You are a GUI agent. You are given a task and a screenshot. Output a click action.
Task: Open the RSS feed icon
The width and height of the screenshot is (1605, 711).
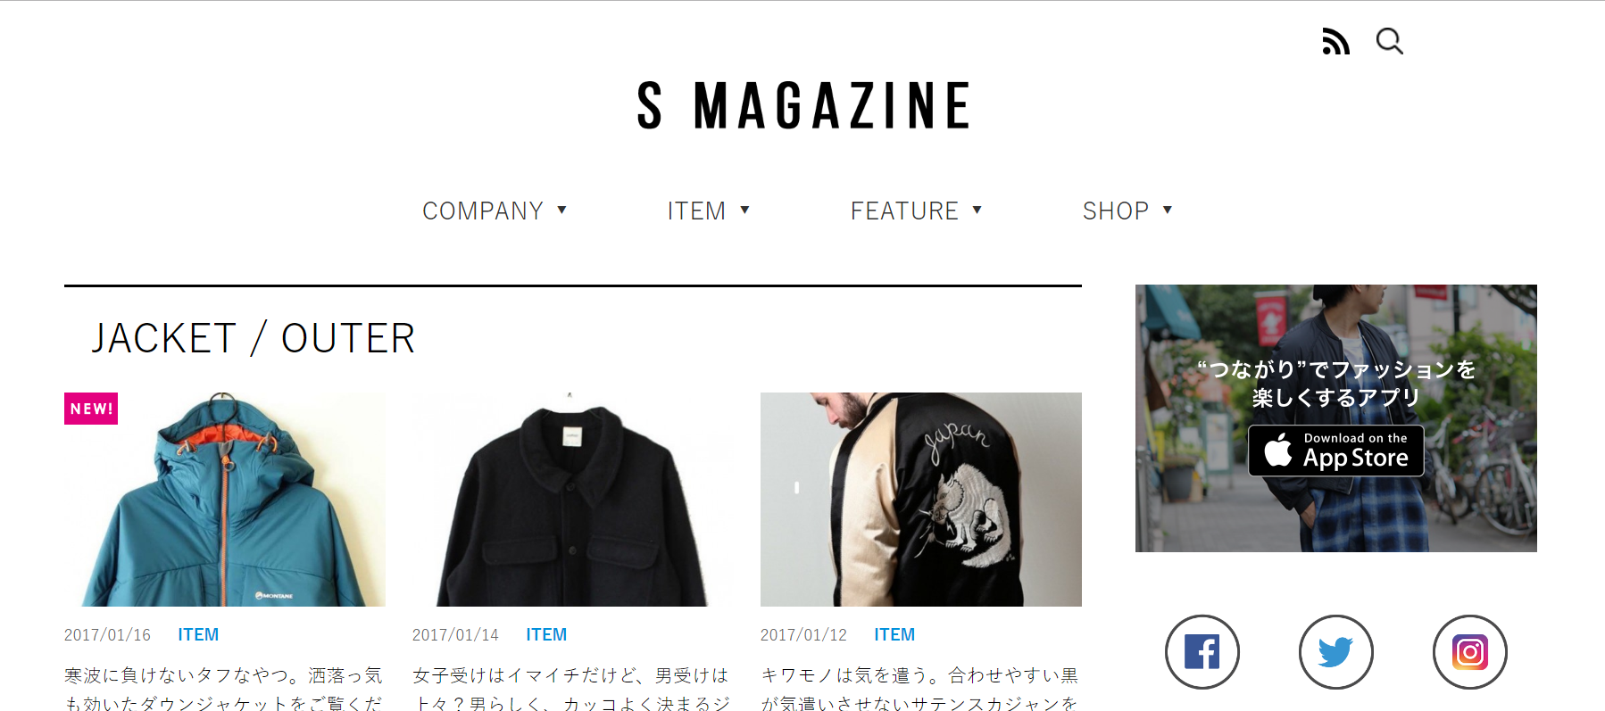(1335, 41)
